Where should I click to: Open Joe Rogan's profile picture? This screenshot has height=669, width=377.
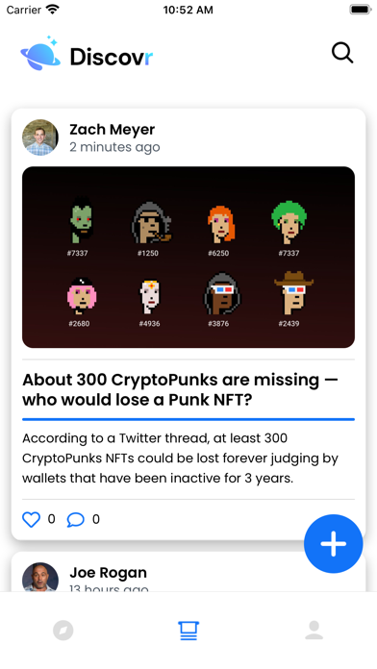(x=40, y=577)
